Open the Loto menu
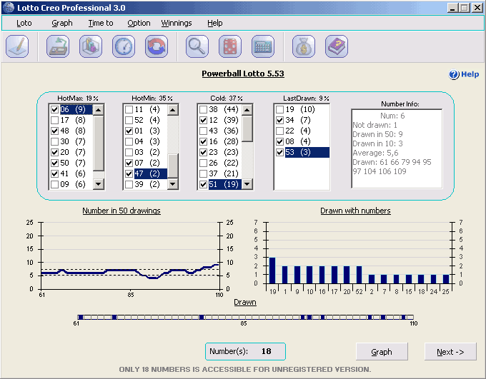This screenshot has height=379, width=486. 24,24
